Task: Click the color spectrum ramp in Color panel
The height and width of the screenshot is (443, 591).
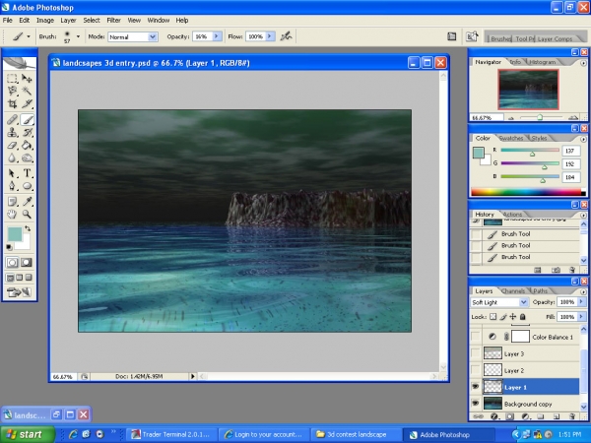Action: [528, 192]
